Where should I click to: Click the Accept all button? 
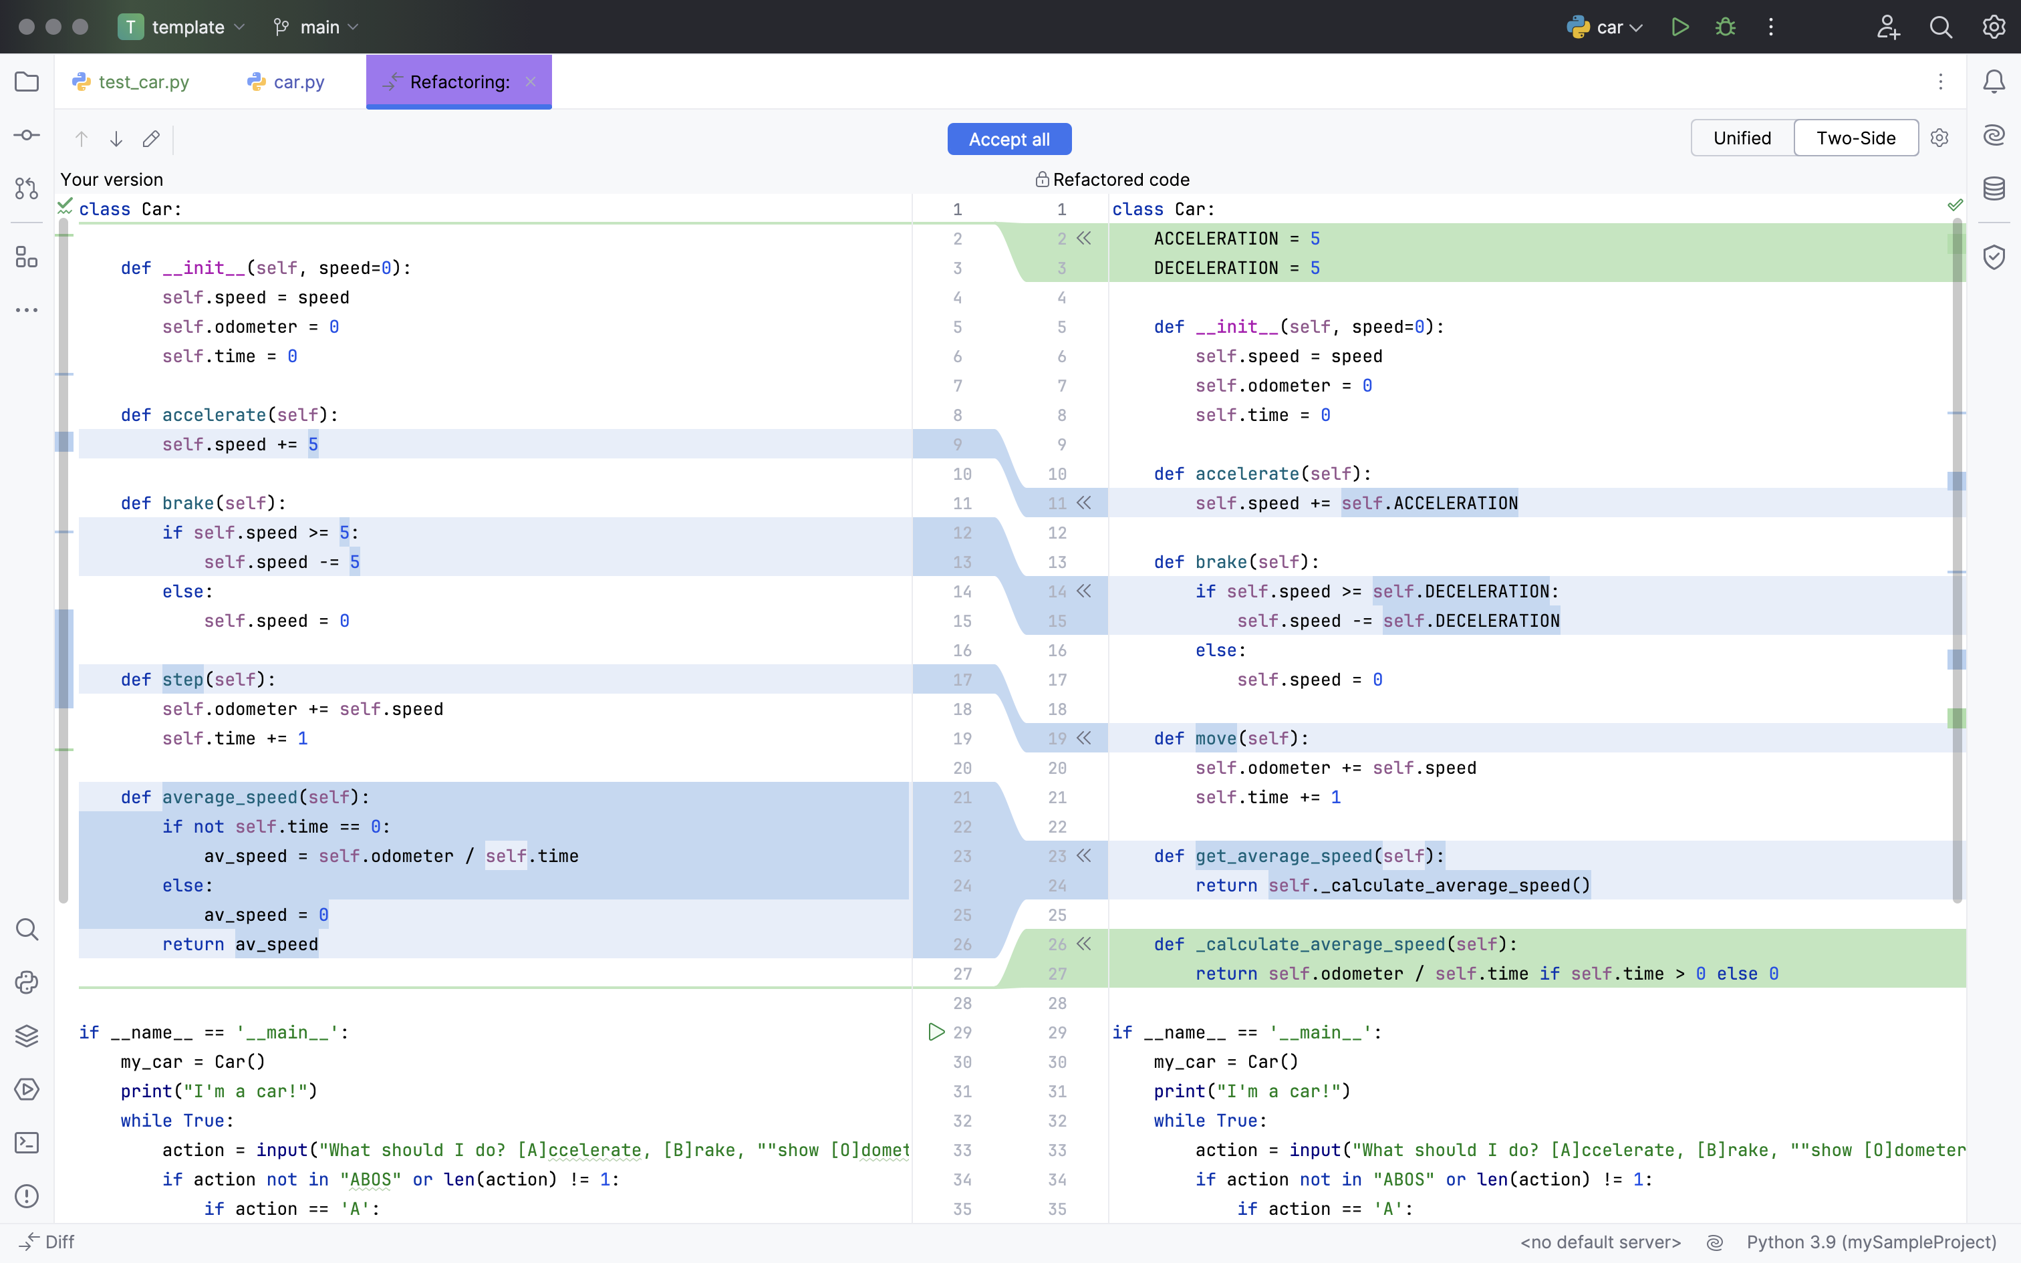1010,138
